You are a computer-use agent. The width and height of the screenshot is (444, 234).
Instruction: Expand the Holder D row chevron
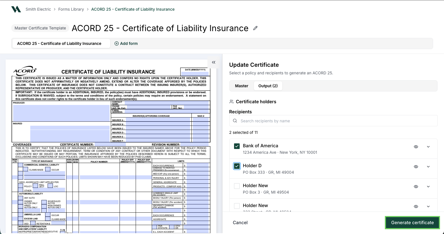[x=428, y=167]
